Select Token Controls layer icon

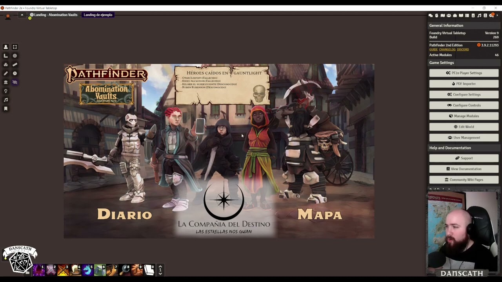pyautogui.click(x=6, y=47)
